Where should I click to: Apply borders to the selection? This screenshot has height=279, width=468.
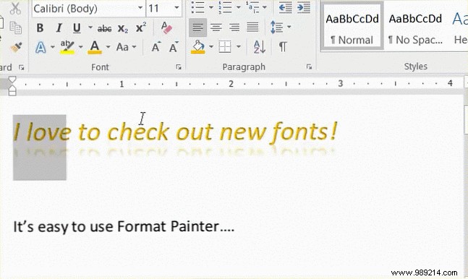click(x=225, y=47)
